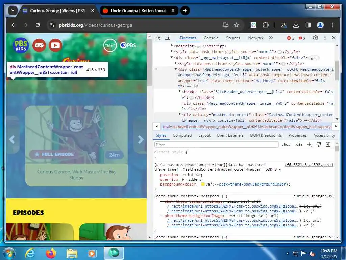The image size is (346, 260).
Task: Open Chrome three-dot menu
Action: (332, 25)
